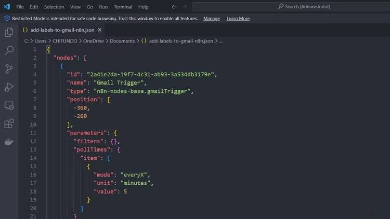
Task: Click the Learn More link
Action: tap(238, 19)
